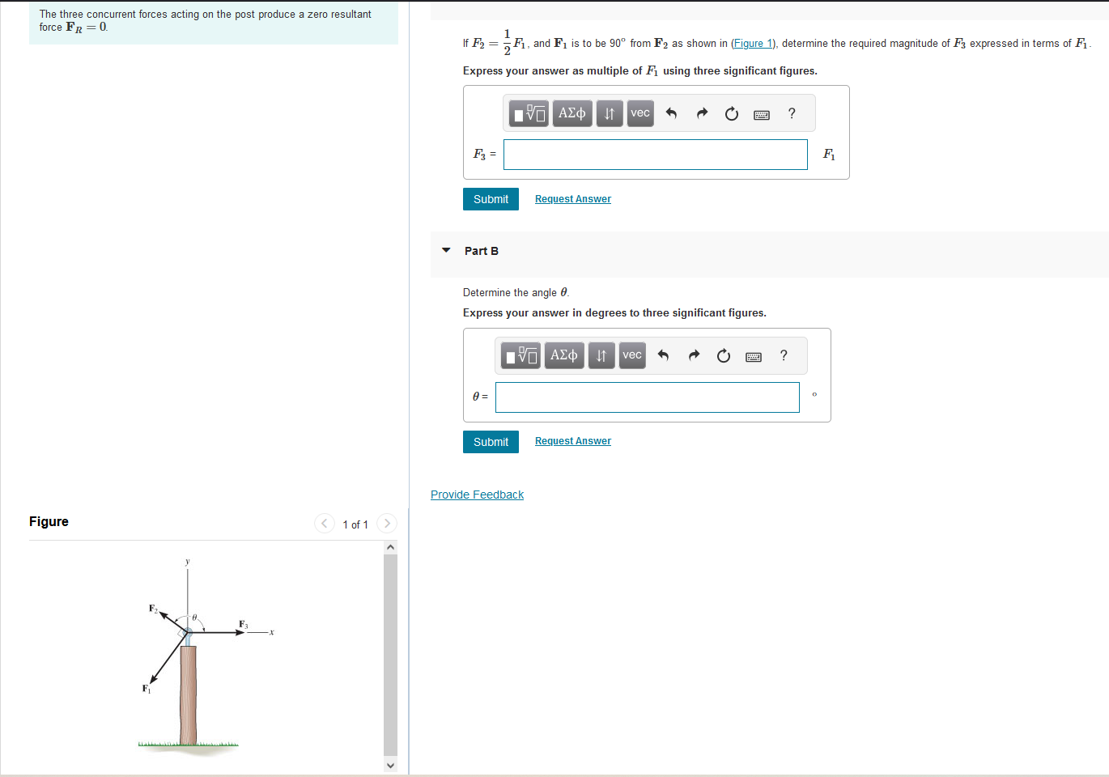Image resolution: width=1109 pixels, height=777 pixels.
Task: Click the previous figure chevron
Action: [x=324, y=523]
